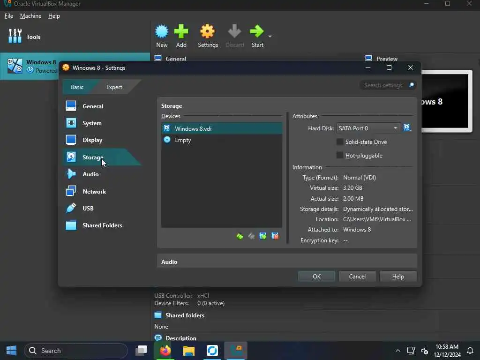Select Windows 8.vdi disk in Devices
This screenshot has width=480, height=360.
click(222, 128)
